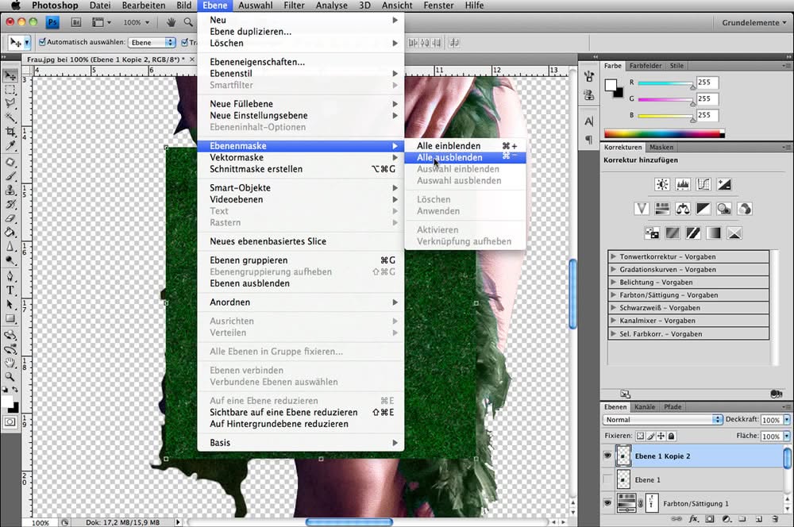Click Hand tool icon in application bar
Viewport: 794px width, 527px height.
(x=172, y=22)
